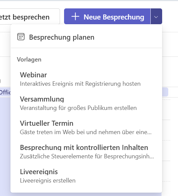Click 'Zusätzliche Steuerelemente für Besprechungsinh...' description
Image resolution: width=178 pixels, height=196 pixels.
click(87, 157)
